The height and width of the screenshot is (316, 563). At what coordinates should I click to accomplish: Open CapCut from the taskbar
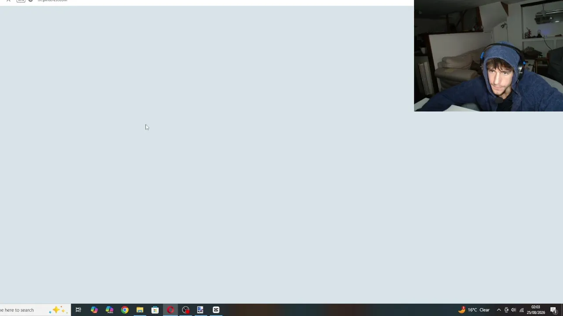pos(216,310)
